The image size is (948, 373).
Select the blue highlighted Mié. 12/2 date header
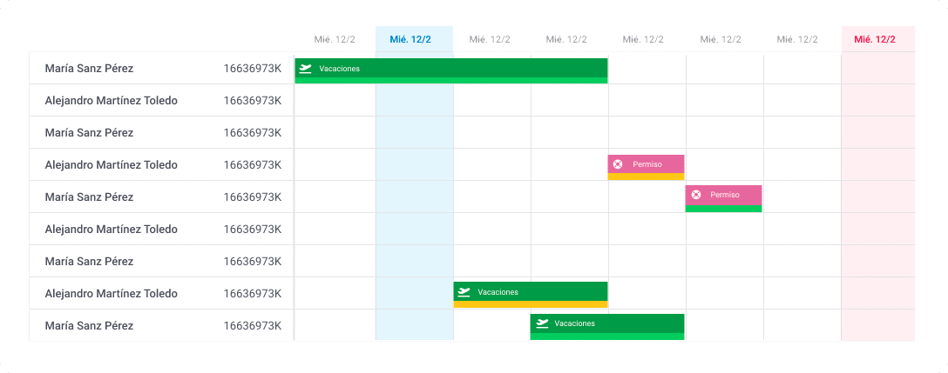414,39
